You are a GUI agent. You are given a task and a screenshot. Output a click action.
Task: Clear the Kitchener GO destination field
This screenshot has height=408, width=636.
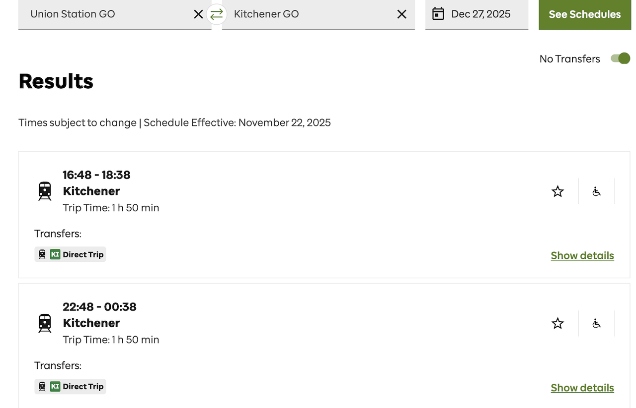point(401,14)
